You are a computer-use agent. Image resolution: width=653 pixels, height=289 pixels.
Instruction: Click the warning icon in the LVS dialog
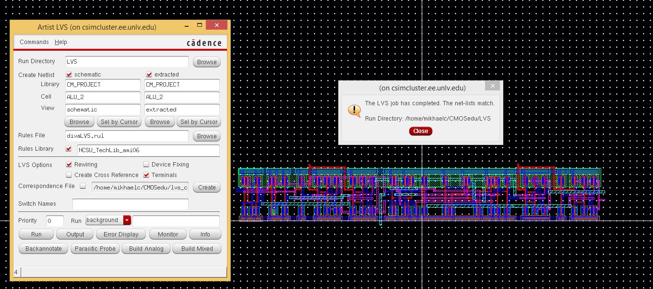click(354, 111)
